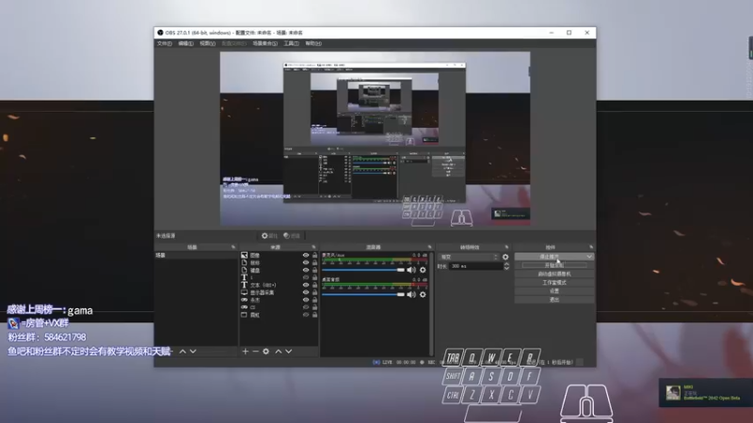Open the scene transition type dropdown
The width and height of the screenshot is (753, 423).
469,257
